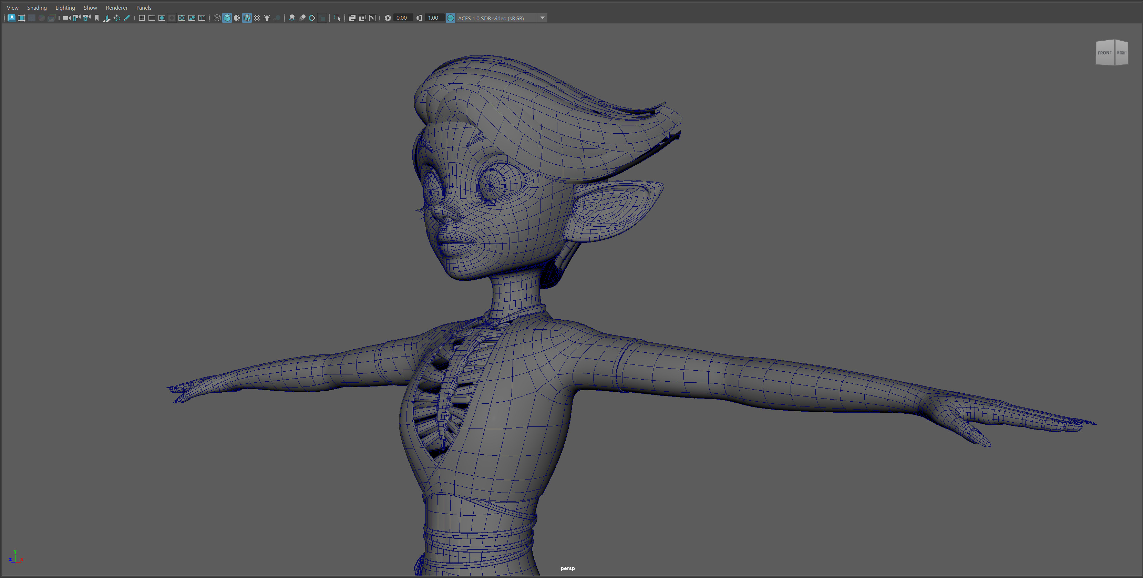Click the Field Chart icon
This screenshot has width=1143, height=578.
click(x=182, y=18)
